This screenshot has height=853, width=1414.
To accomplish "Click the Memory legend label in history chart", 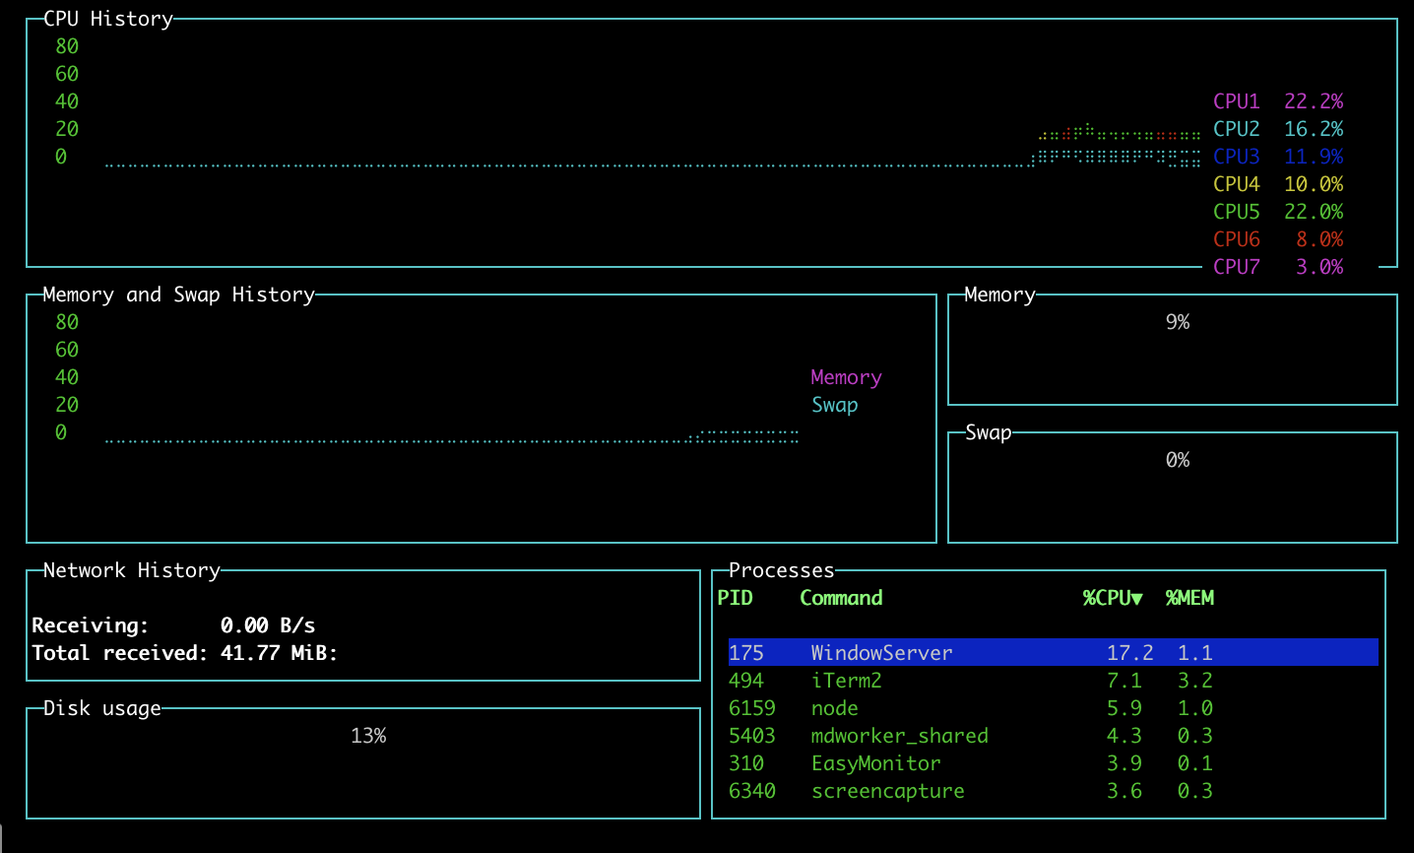I will click(x=846, y=377).
